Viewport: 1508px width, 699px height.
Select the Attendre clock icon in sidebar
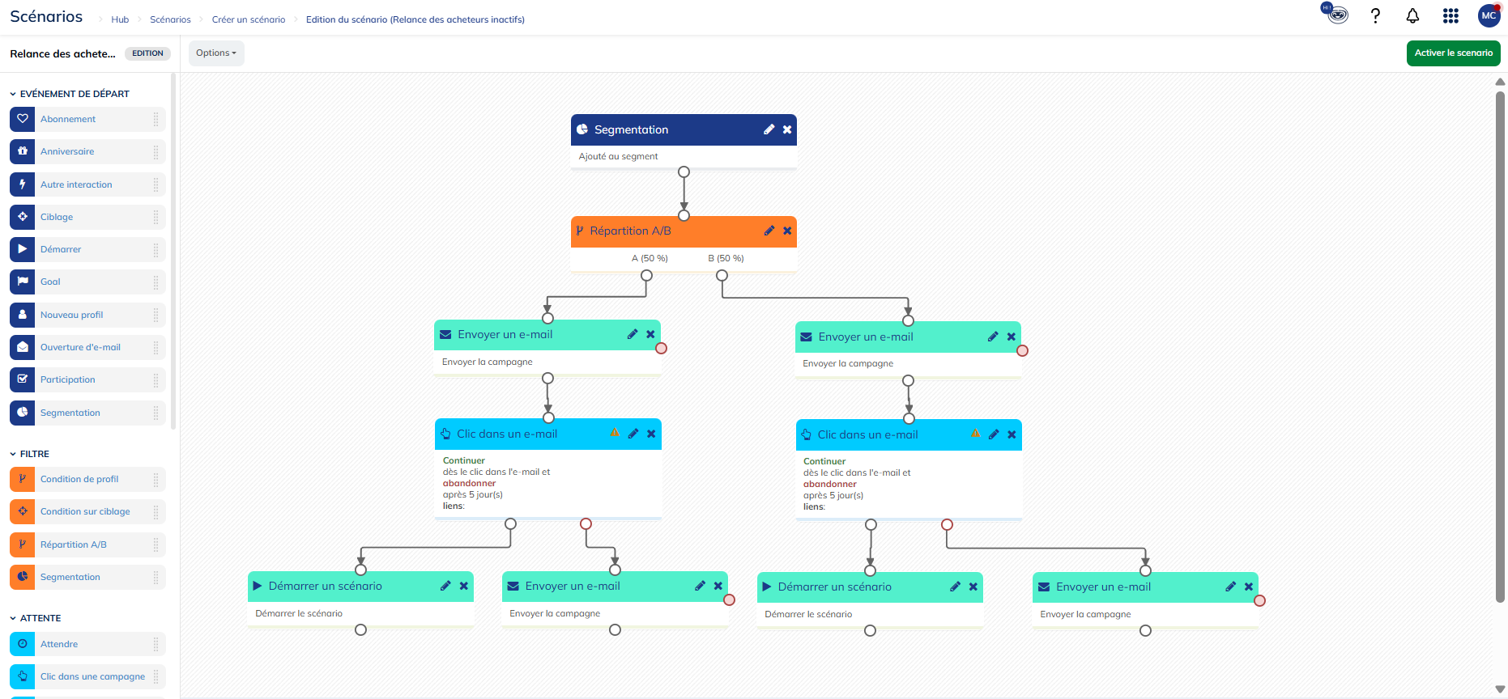click(23, 644)
